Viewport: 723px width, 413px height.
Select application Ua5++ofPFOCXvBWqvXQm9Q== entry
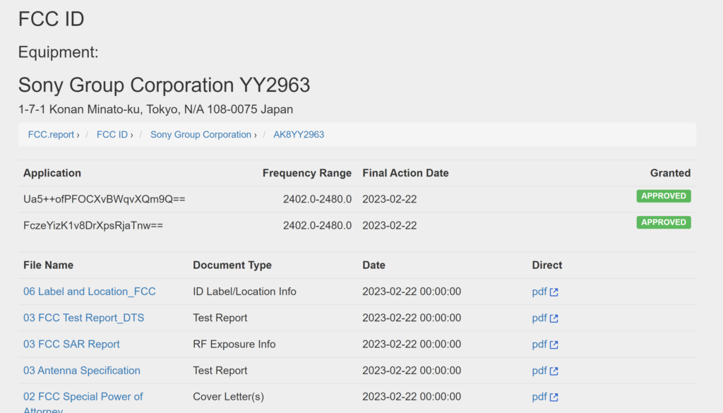coord(104,199)
